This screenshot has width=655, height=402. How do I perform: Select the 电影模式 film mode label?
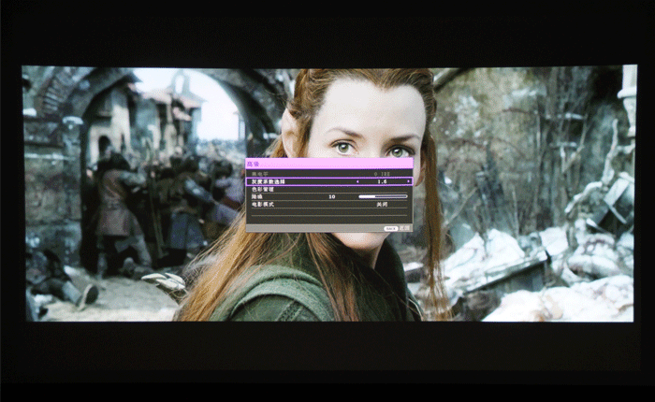tap(262, 204)
